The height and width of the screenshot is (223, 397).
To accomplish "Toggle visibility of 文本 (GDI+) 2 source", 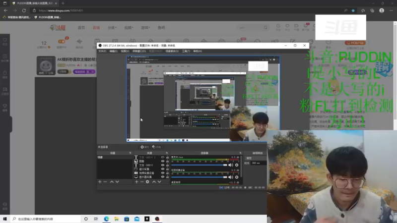I will tap(163, 157).
